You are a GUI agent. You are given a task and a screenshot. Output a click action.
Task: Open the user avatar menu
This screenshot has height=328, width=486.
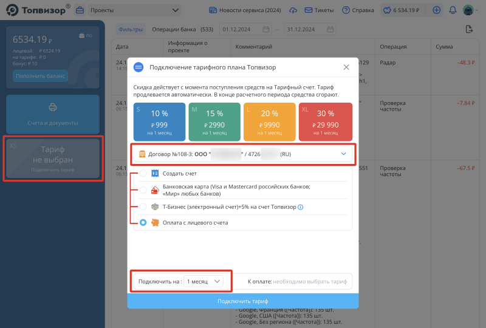tap(469, 10)
